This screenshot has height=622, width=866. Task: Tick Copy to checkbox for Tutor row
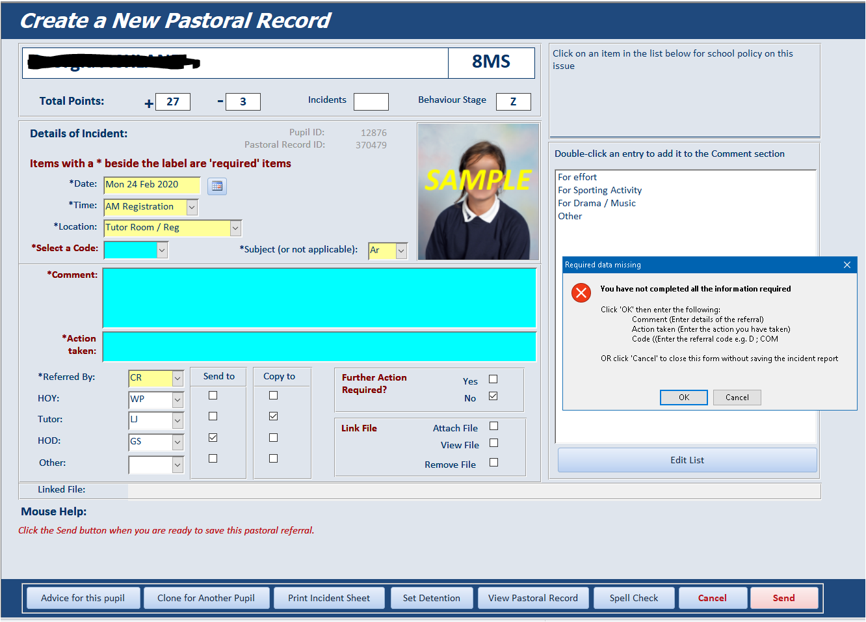[x=273, y=437]
